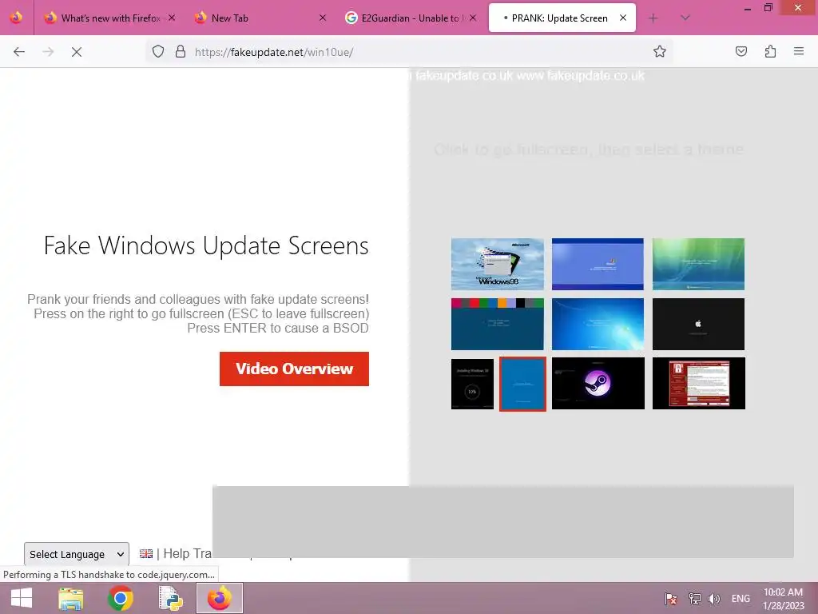Image resolution: width=818 pixels, height=614 pixels.
Task: Open the Select Language dropdown
Action: 76,554
